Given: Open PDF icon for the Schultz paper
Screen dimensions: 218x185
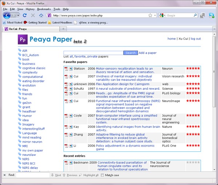Looking at the screenshot, I should click(x=66, y=89).
